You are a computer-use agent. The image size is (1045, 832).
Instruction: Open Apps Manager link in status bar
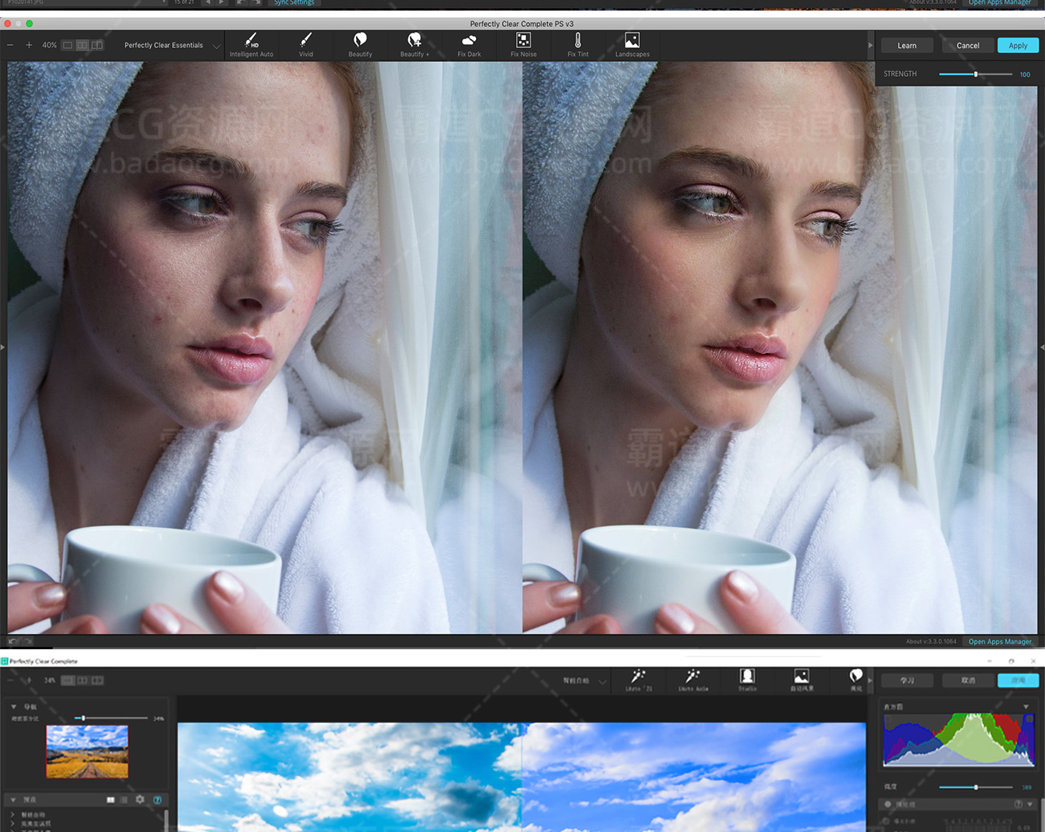(1000, 642)
